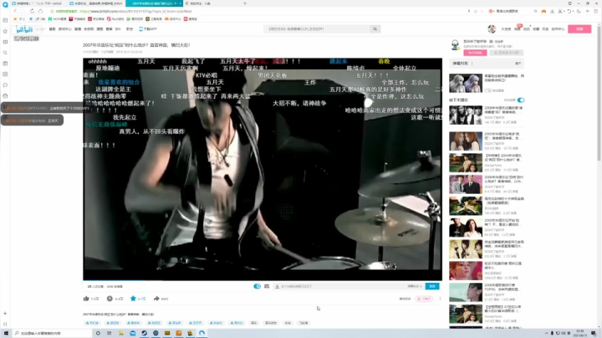This screenshot has height=338, width=602.
Task: Open the bilibili logo dropdown arrow
Action: coord(43,29)
